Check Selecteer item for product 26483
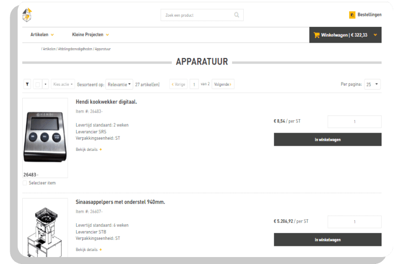Screen dimensions: 415x264 [25, 183]
